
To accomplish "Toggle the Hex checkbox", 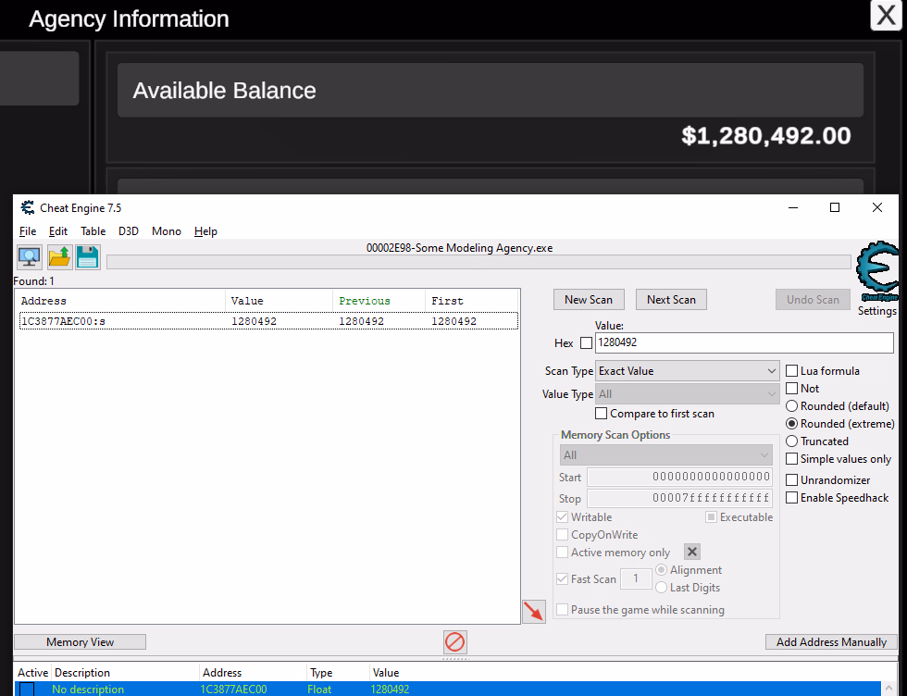I will [x=586, y=343].
